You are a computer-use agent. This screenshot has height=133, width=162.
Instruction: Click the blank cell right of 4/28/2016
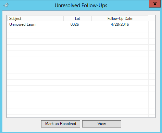tap(152, 24)
